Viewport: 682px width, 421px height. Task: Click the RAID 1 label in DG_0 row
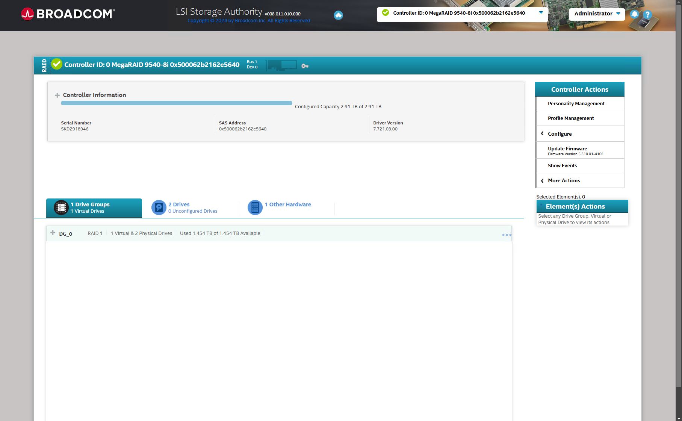click(95, 233)
